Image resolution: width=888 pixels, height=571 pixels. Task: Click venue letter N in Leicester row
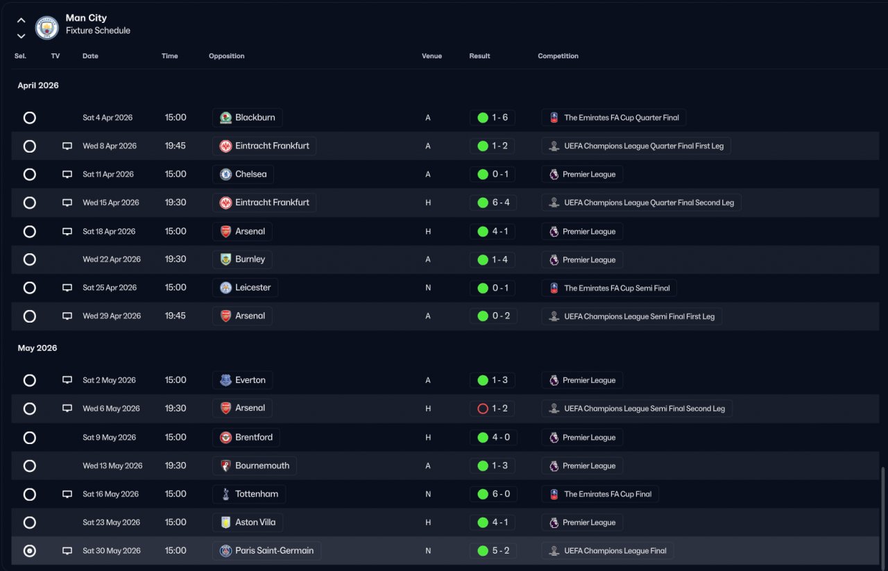point(428,288)
